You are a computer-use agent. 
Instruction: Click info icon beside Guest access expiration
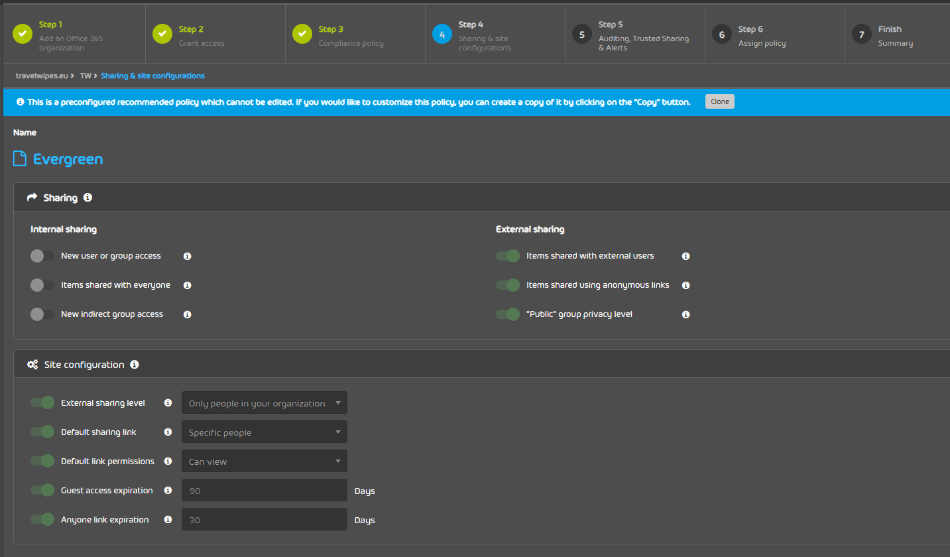pos(167,490)
